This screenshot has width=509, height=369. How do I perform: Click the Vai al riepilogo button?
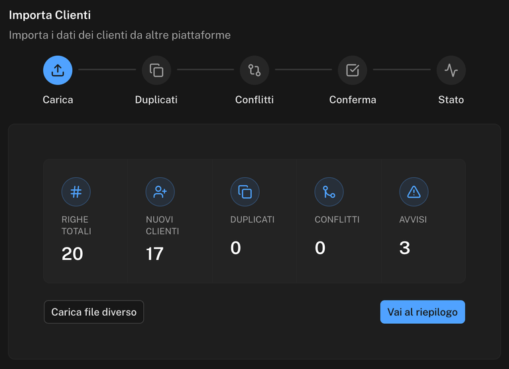422,312
